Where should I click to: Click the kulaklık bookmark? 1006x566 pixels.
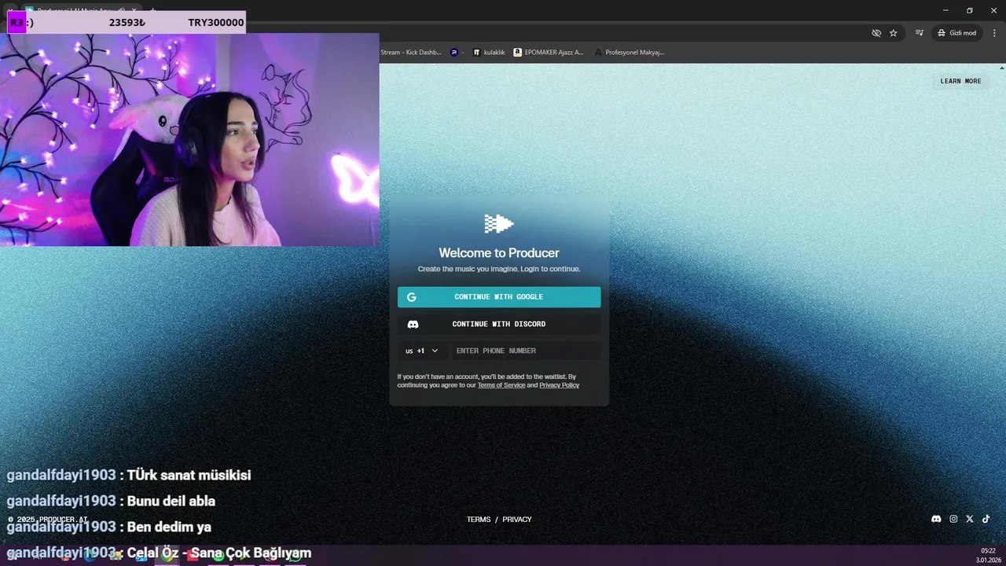(488, 52)
